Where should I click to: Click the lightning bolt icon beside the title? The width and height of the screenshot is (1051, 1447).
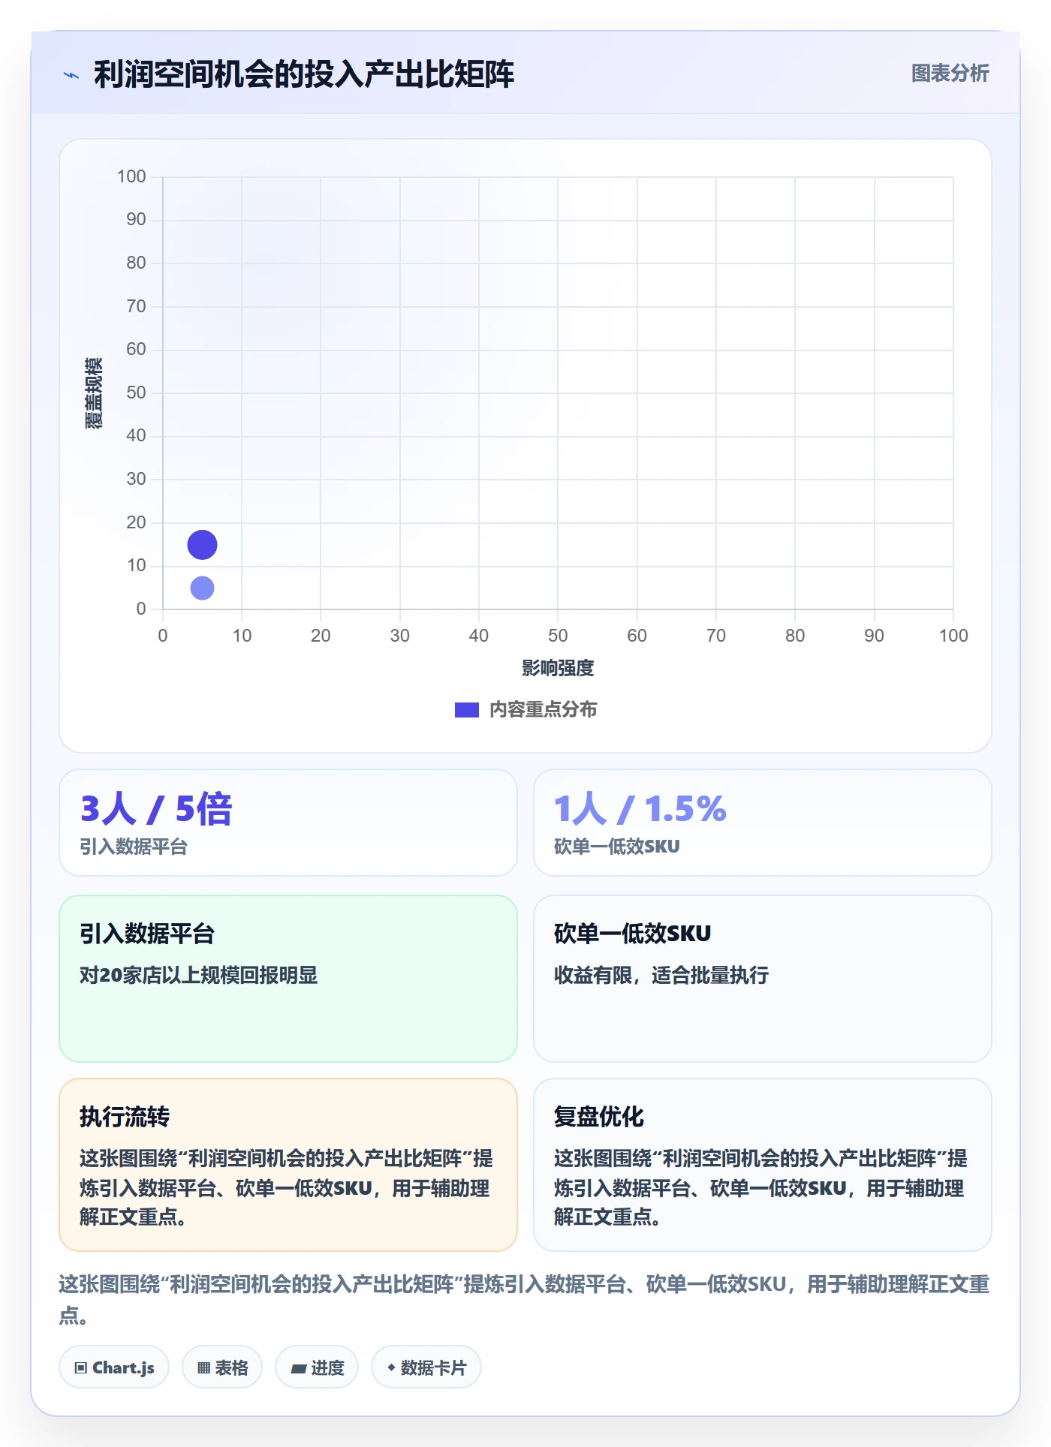pos(71,75)
